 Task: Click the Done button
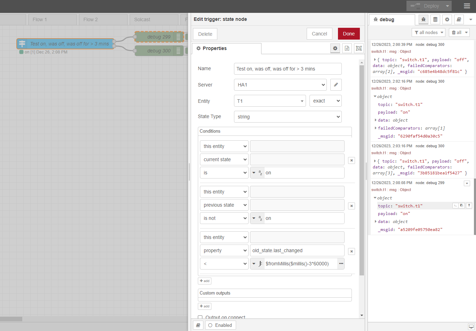pos(349,34)
